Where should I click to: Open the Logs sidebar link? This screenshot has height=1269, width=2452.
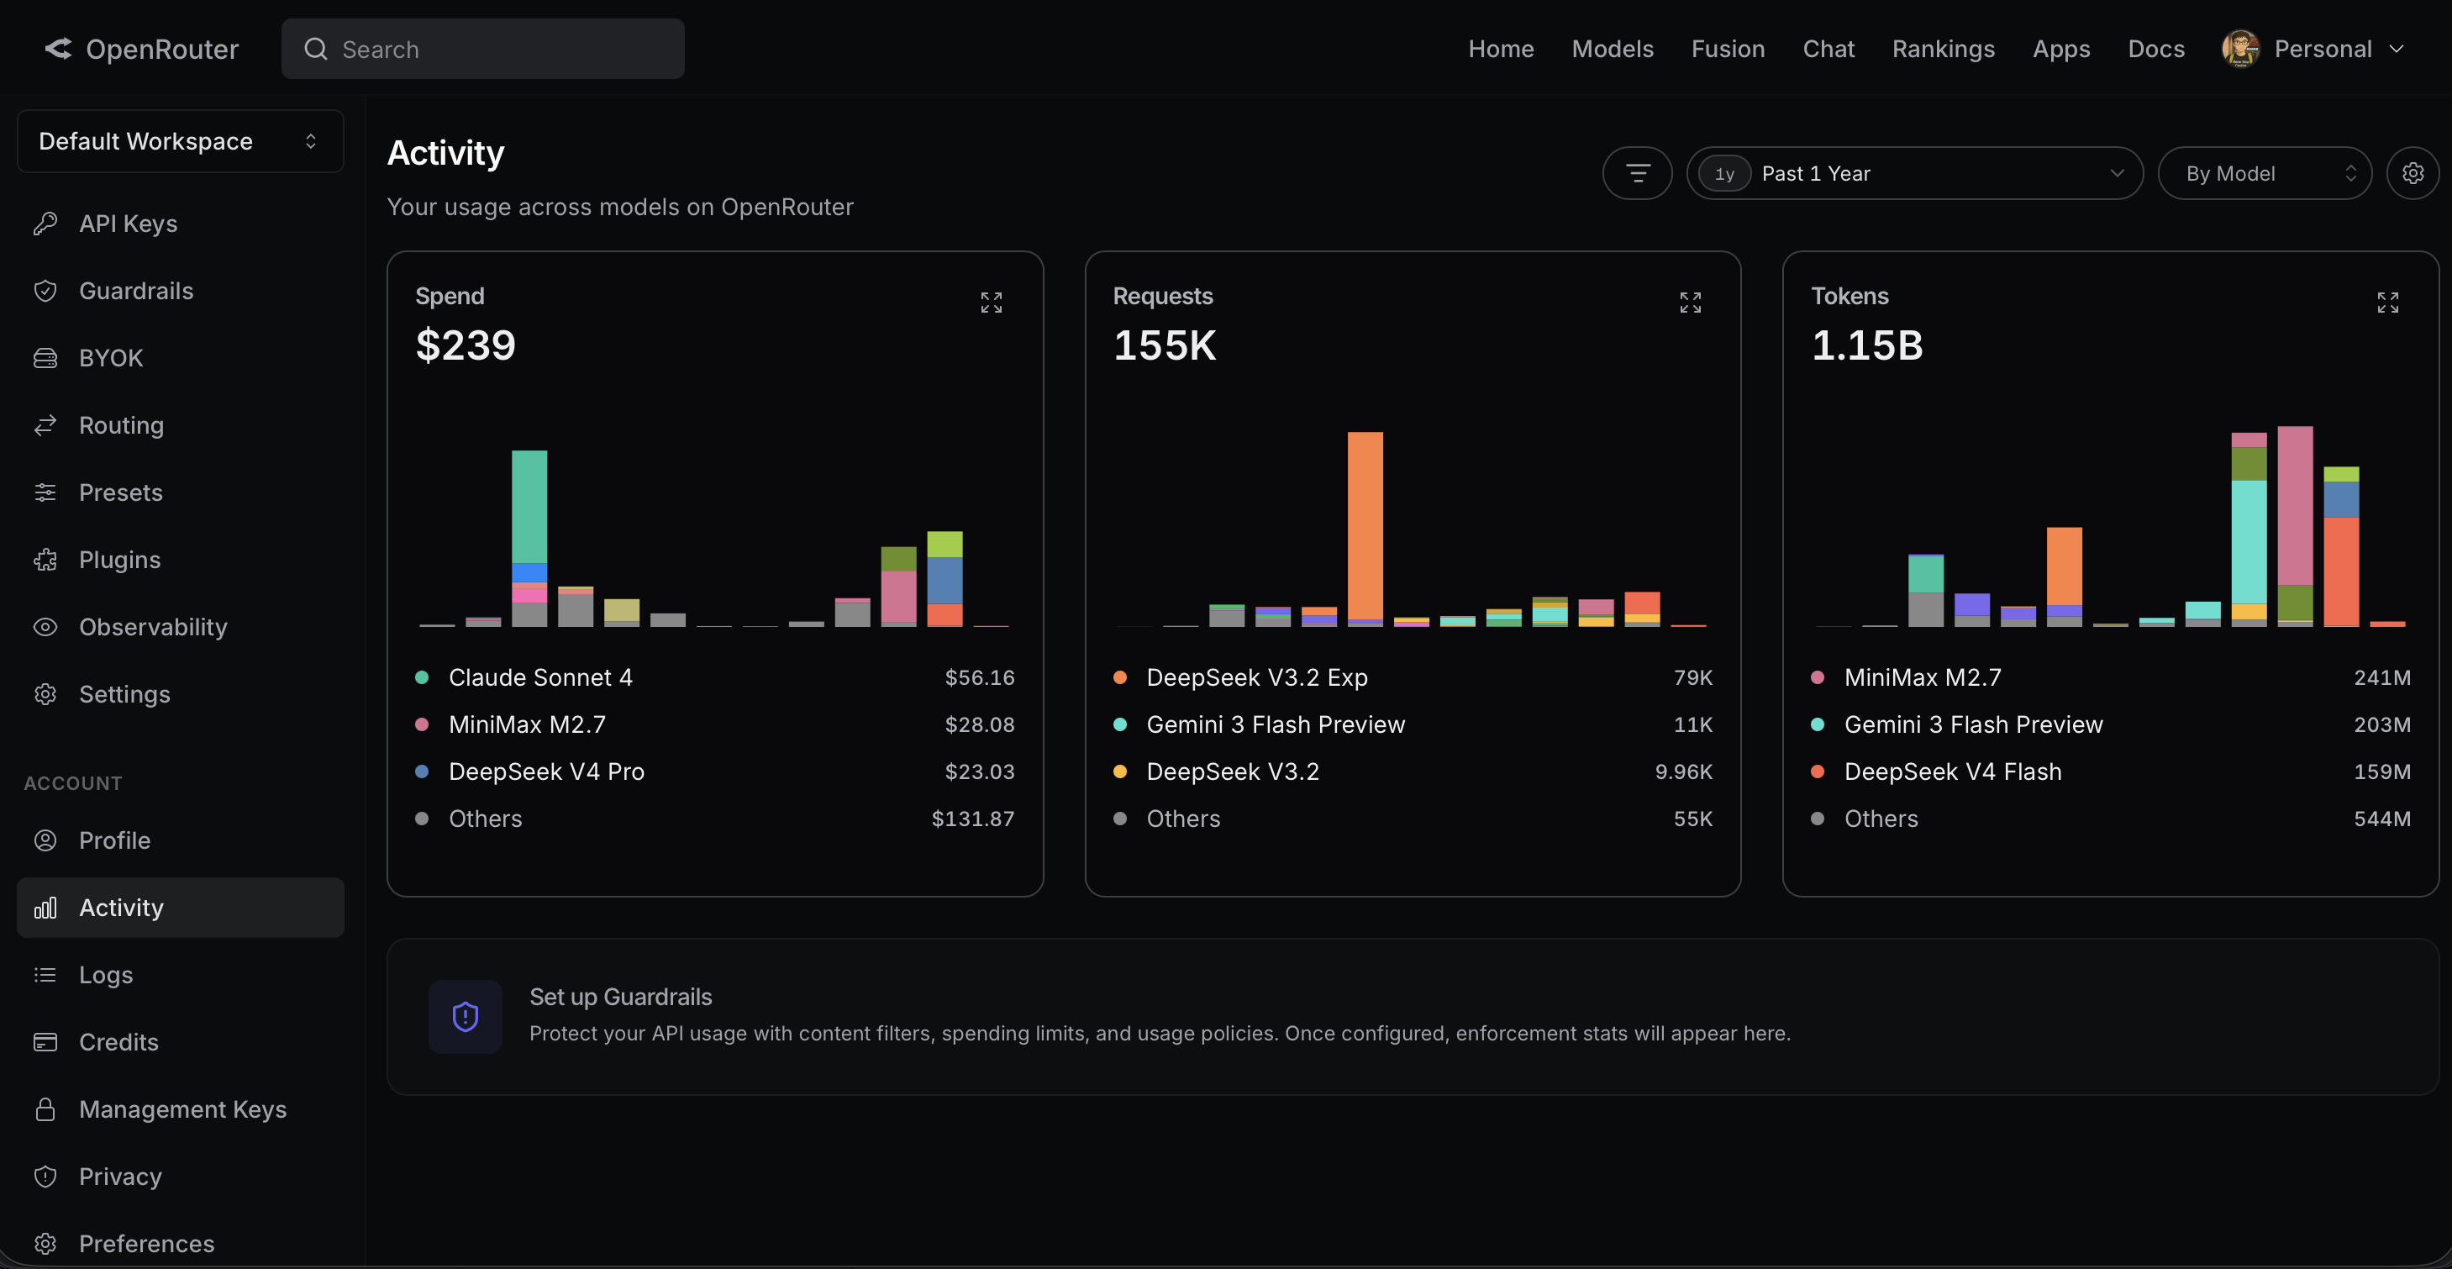pyautogui.click(x=181, y=975)
